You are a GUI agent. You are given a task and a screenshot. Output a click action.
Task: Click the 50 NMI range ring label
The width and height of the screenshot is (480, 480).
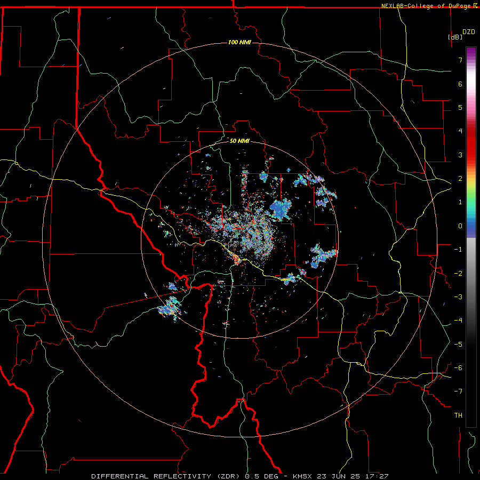pyautogui.click(x=239, y=141)
